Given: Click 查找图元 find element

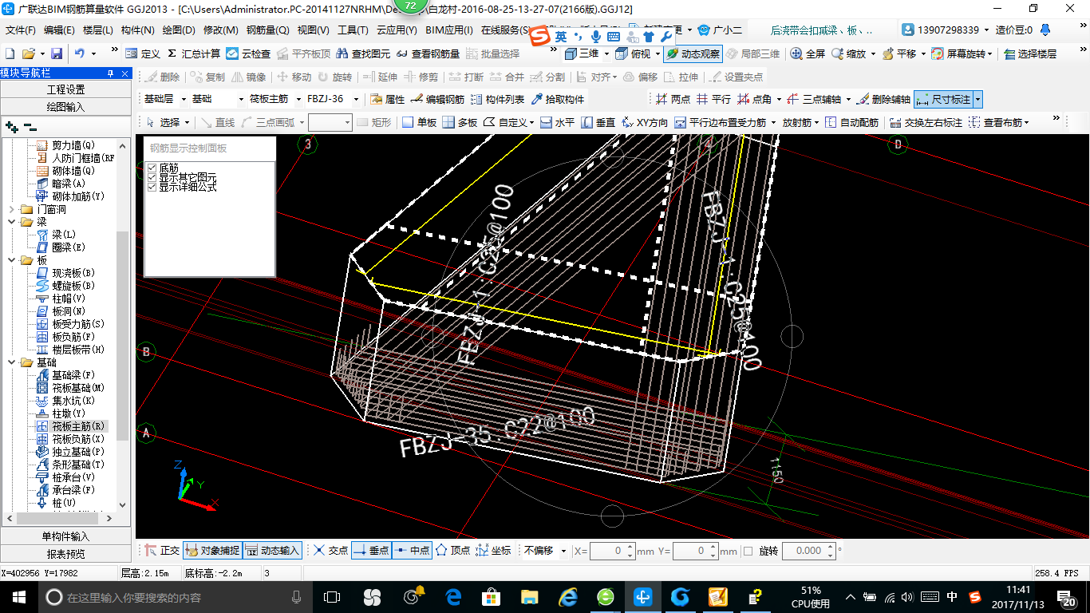Looking at the screenshot, I should click(x=364, y=53).
